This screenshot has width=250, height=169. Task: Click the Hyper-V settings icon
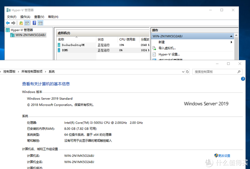click(x=154, y=54)
